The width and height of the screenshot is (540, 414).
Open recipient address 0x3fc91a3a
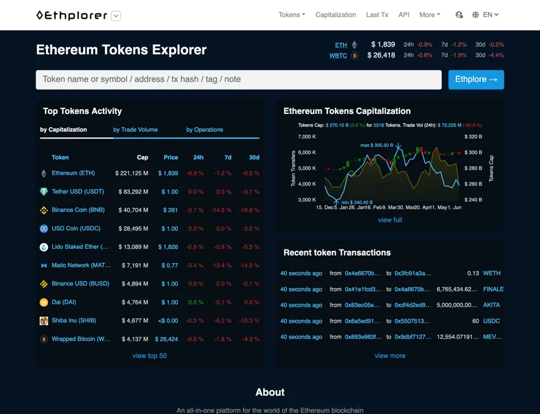click(413, 273)
